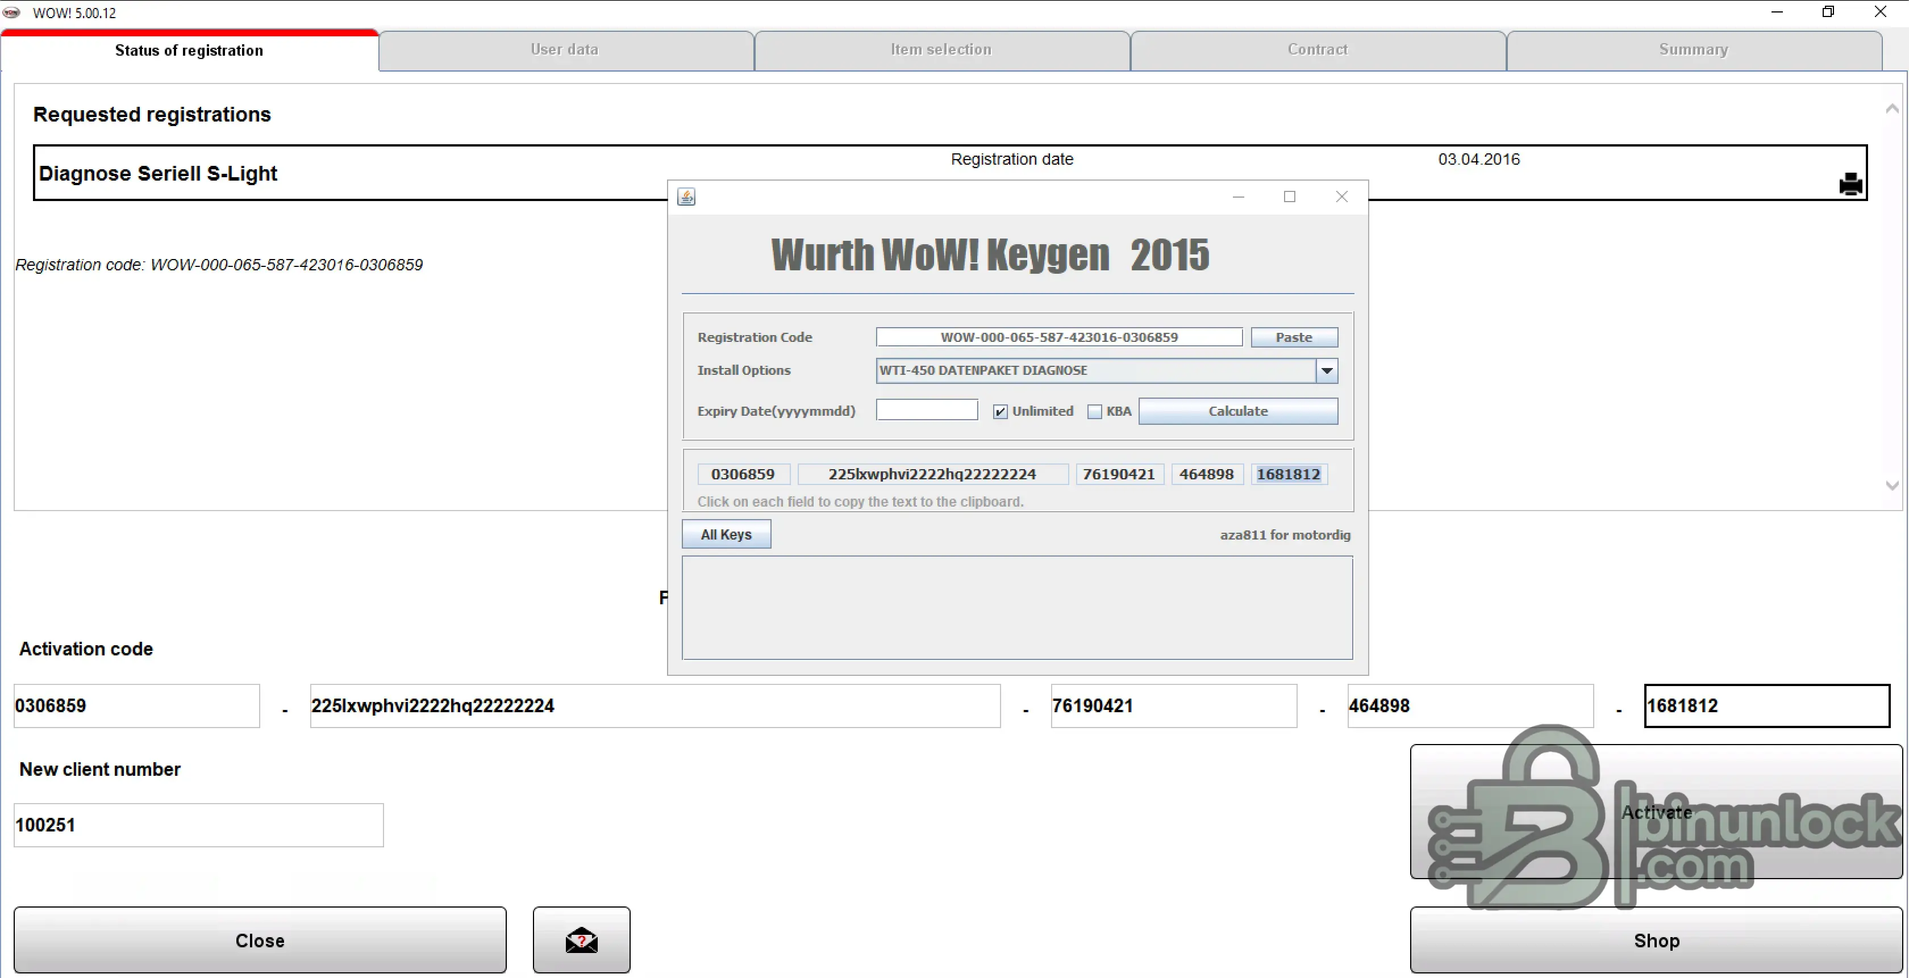Click the 'Expiry Date(yyyymmdd)' label
The image size is (1909, 978).
tap(776, 411)
